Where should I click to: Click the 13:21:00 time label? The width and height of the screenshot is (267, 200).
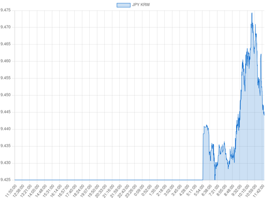tap(26, 191)
